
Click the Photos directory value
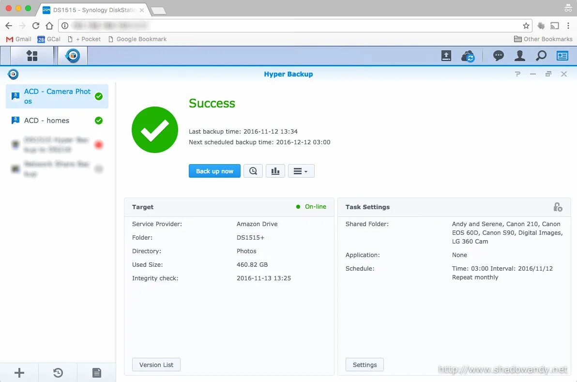point(246,251)
